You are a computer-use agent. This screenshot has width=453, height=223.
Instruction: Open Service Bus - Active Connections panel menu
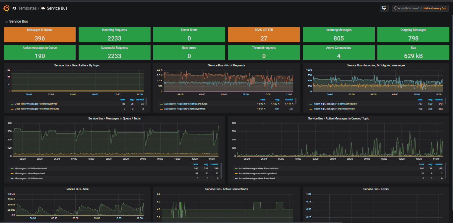tap(227, 189)
